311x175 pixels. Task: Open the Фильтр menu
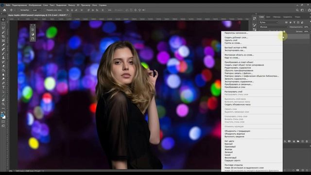[x=71, y=5]
